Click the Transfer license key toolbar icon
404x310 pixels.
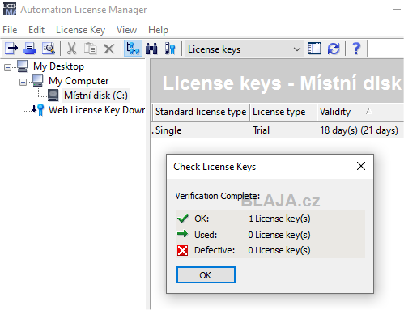[11, 49]
